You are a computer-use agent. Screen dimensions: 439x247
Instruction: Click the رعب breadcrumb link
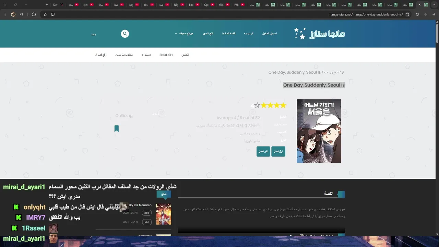point(328,72)
